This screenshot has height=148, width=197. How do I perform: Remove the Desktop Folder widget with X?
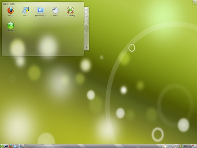tap(86, 47)
